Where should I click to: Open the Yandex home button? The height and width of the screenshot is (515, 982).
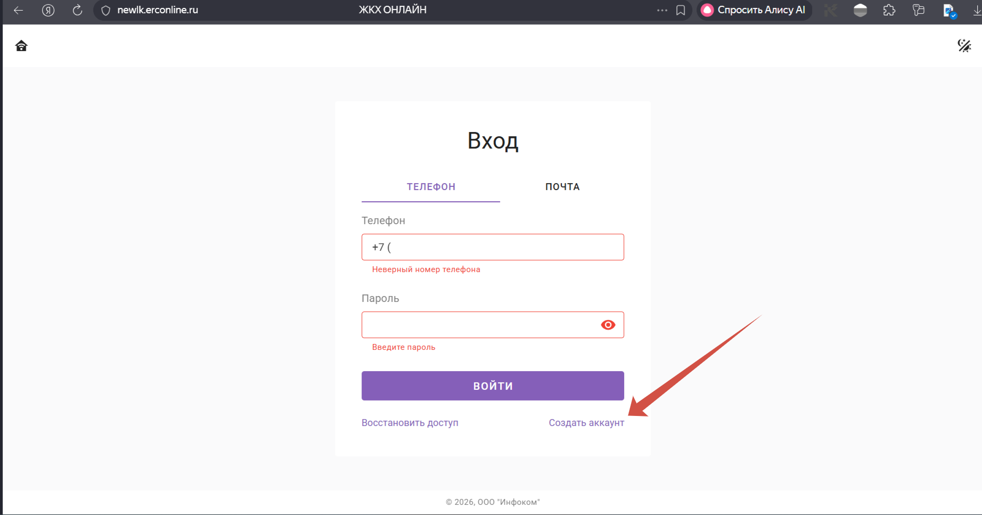pyautogui.click(x=48, y=10)
